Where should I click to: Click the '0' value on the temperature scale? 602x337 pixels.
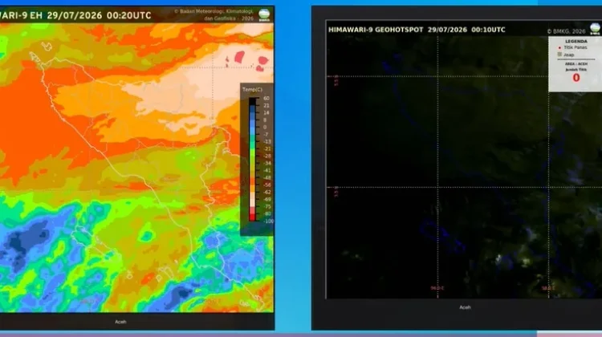[265, 127]
